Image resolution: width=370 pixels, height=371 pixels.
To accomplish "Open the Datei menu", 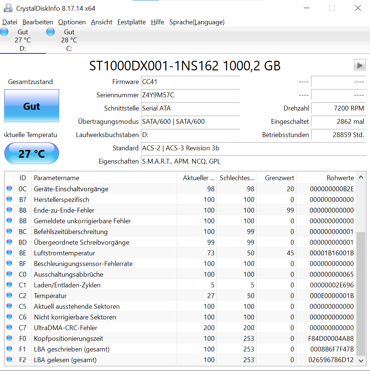I will [10, 22].
